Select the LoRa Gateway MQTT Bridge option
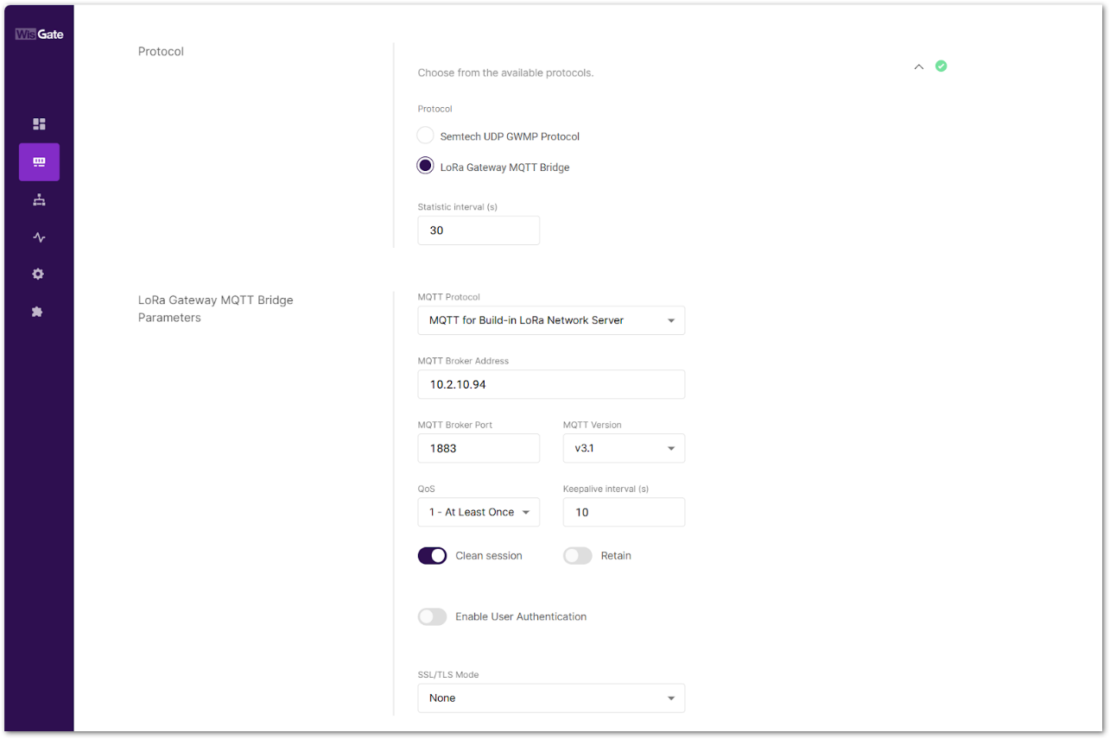This screenshot has height=739, width=1110. coord(425,165)
